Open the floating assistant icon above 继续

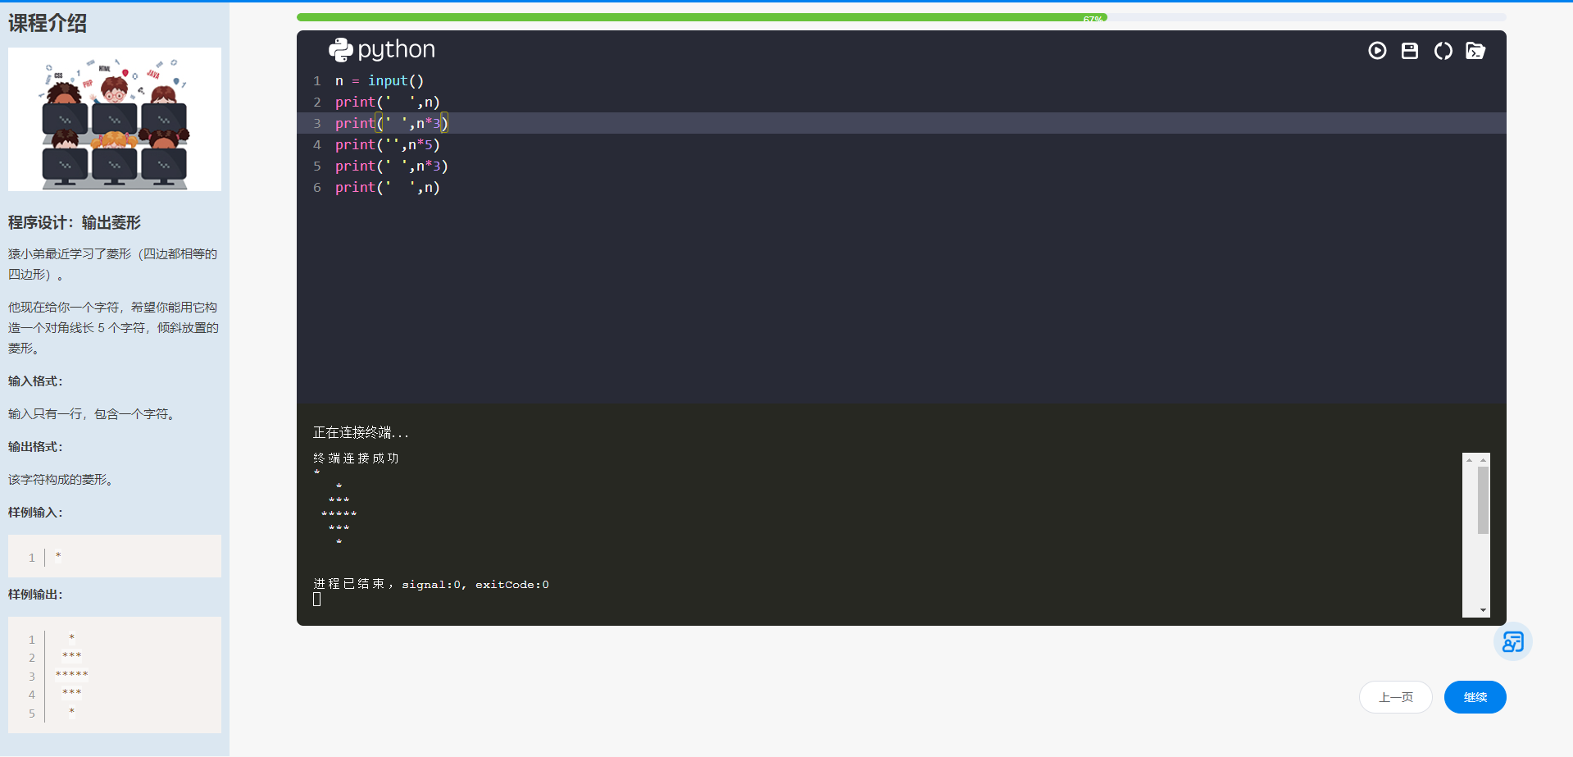1512,641
